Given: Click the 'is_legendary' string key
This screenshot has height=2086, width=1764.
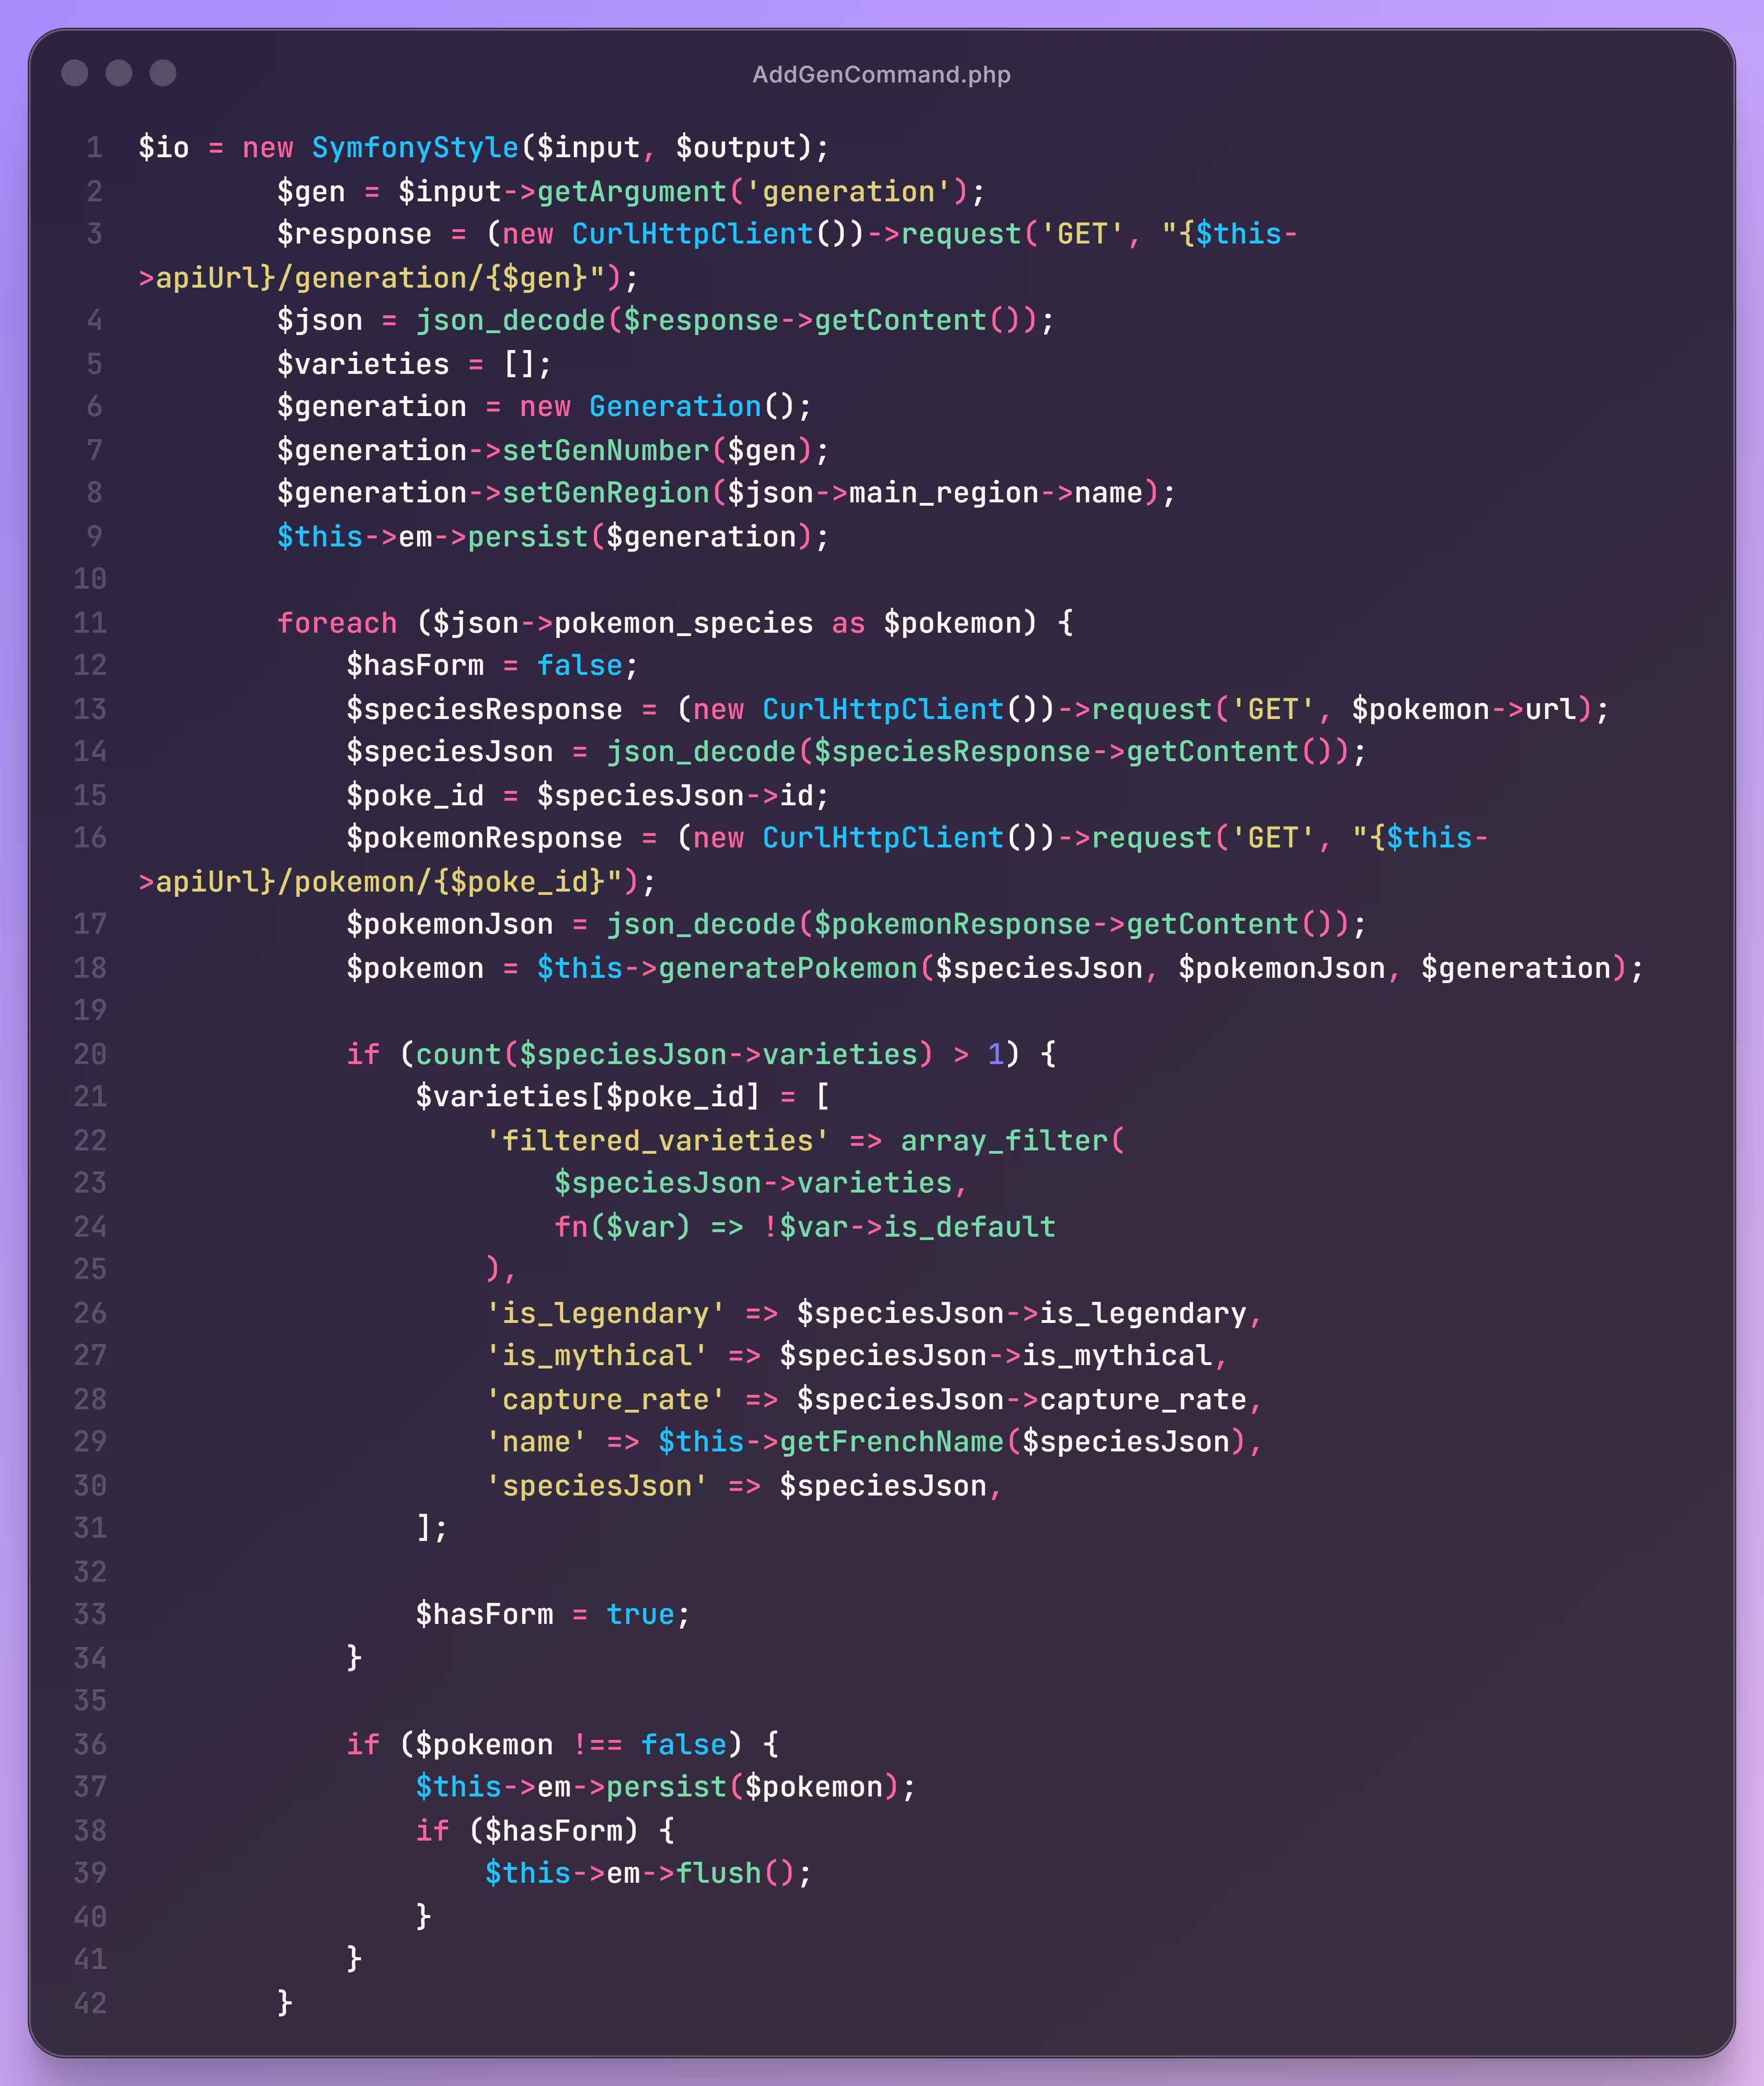Looking at the screenshot, I should pyautogui.click(x=605, y=1313).
